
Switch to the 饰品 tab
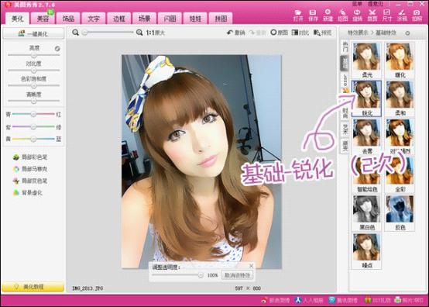[68, 19]
